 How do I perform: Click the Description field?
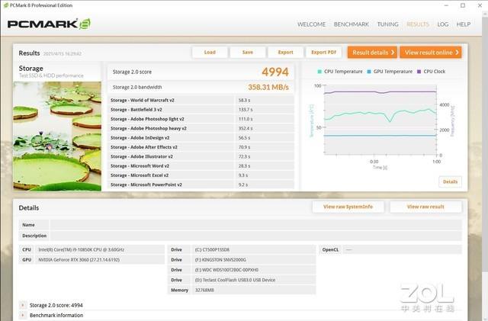click(256, 236)
